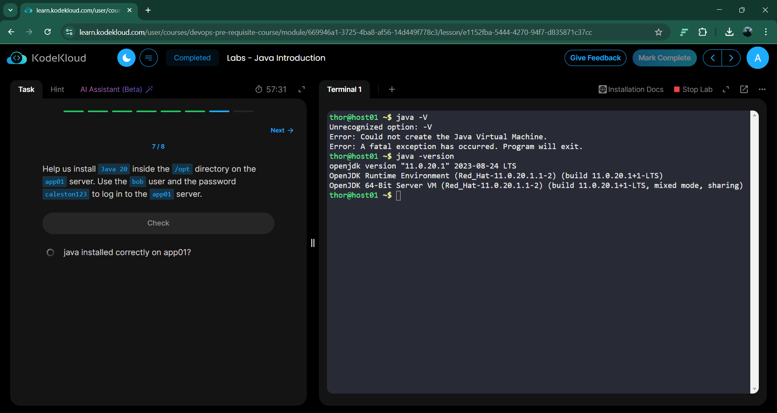Viewport: 777px width, 413px height.
Task: Go to next question via Next link
Action: (282, 130)
